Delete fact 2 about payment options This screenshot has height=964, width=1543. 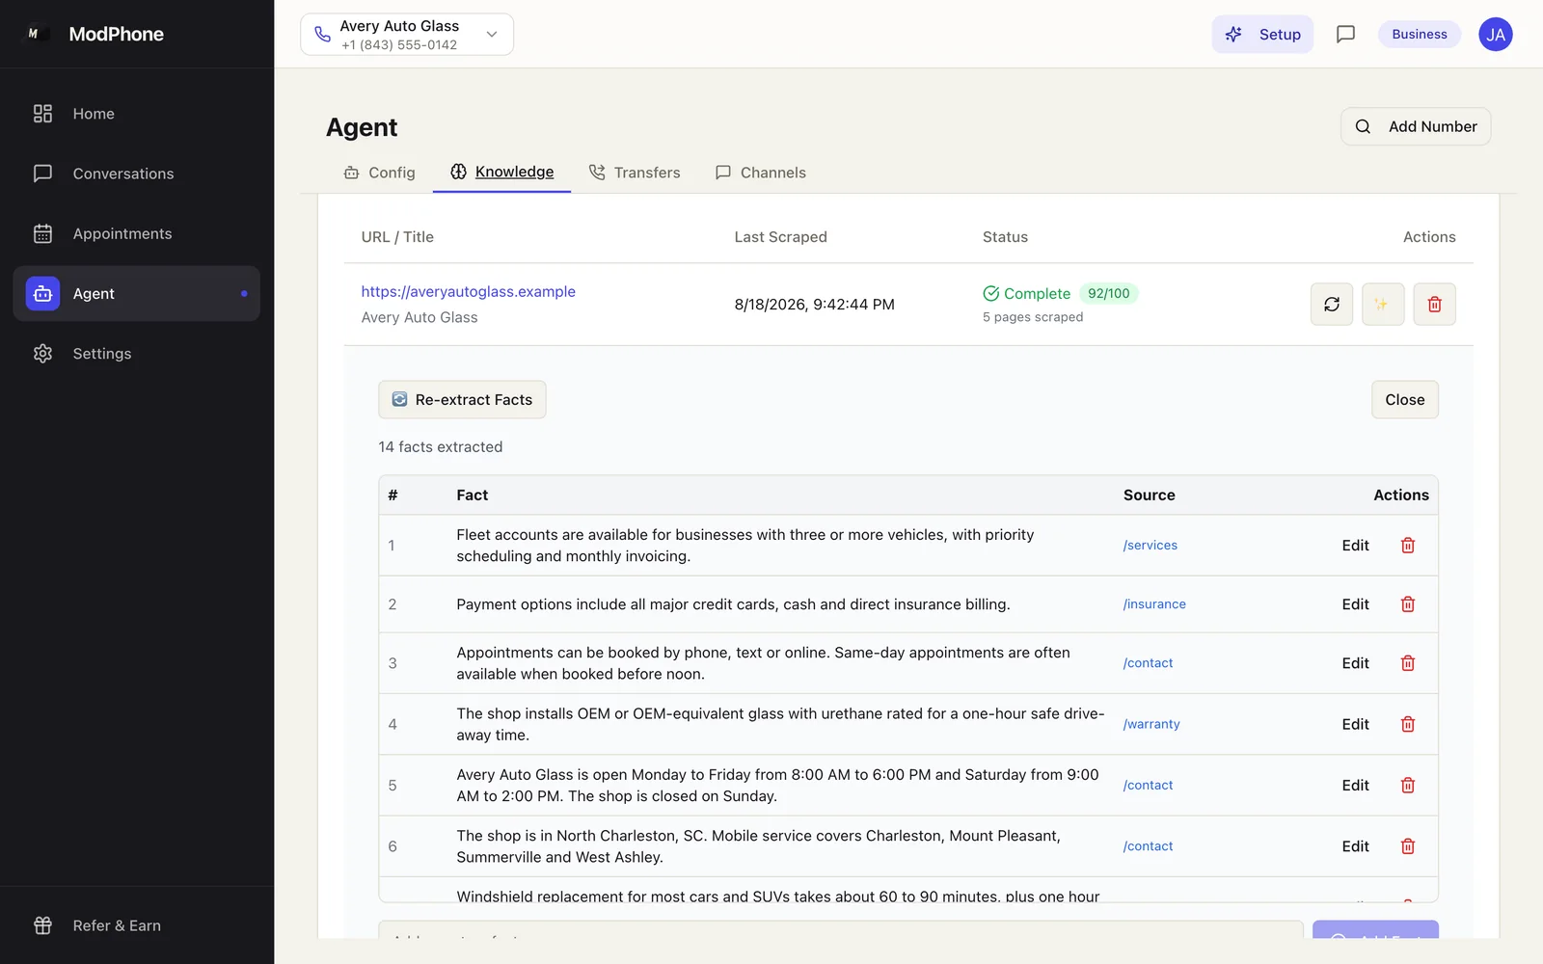(1408, 604)
